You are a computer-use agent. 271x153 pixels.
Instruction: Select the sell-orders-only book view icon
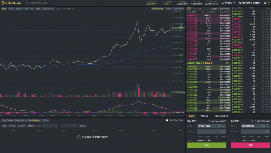pyautogui.click(x=200, y=9)
